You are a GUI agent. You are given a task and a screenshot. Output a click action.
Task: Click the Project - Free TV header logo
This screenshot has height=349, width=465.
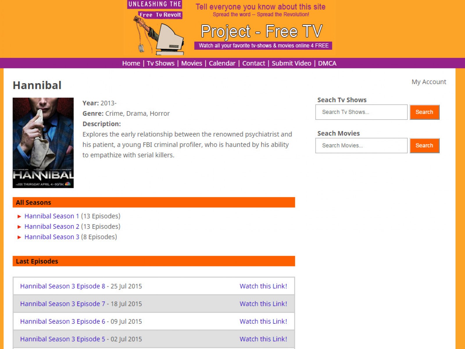tap(261, 31)
